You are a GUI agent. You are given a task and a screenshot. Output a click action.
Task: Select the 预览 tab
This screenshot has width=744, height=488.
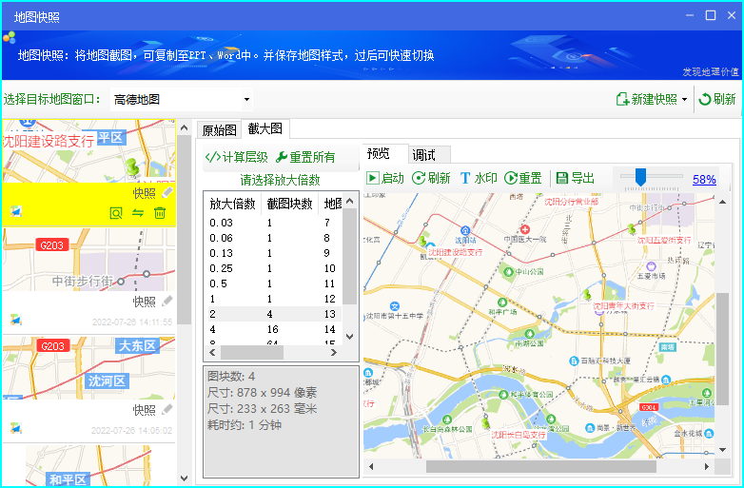pyautogui.click(x=383, y=154)
